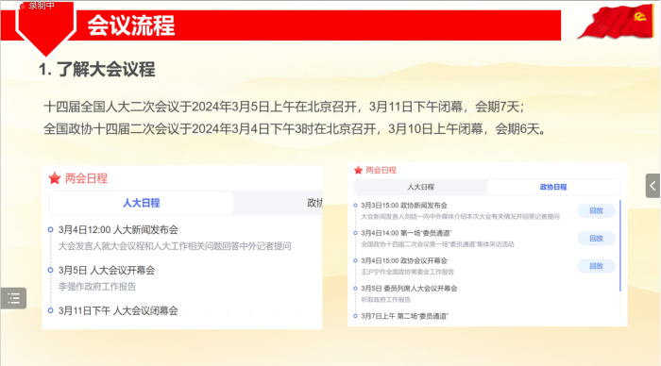
Task: Click timeline dot for 3月5日 人大会议开幕会
Action: (51, 270)
